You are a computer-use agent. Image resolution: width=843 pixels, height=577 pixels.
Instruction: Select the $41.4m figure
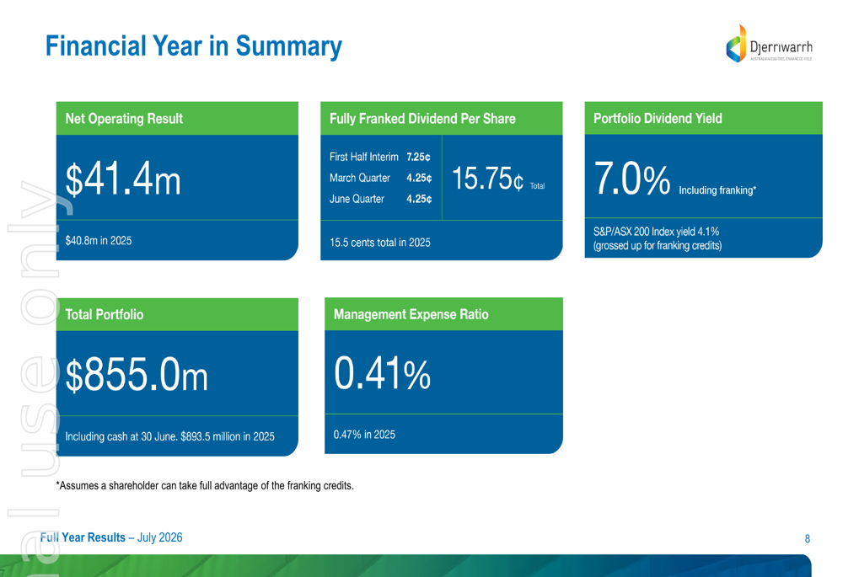point(122,180)
